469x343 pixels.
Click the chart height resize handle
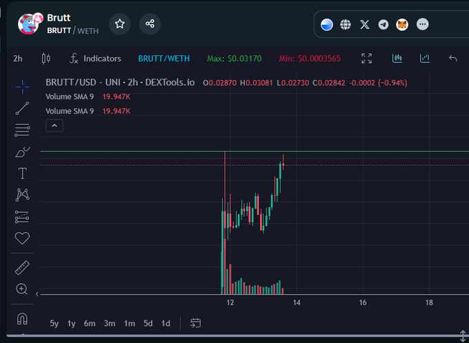click(x=463, y=336)
